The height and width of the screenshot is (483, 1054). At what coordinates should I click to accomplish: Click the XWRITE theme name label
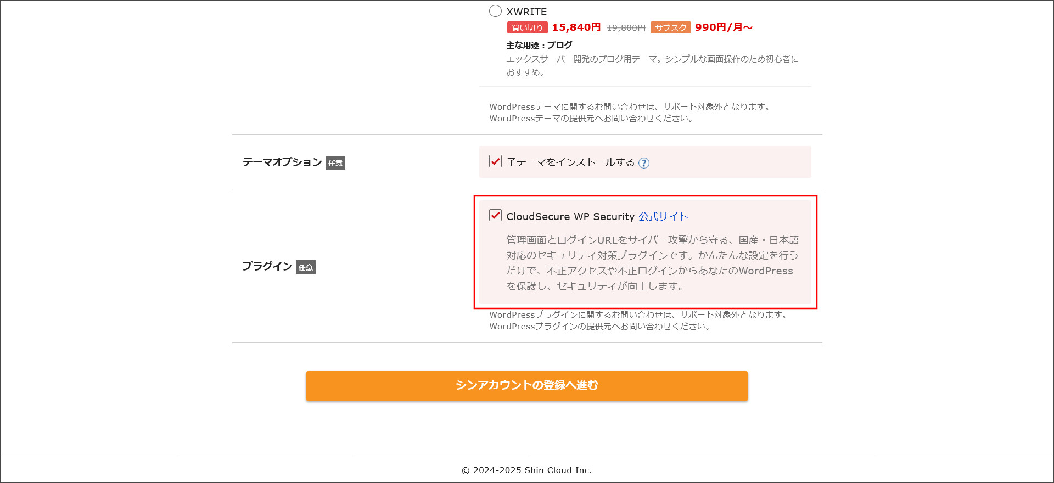point(526,12)
